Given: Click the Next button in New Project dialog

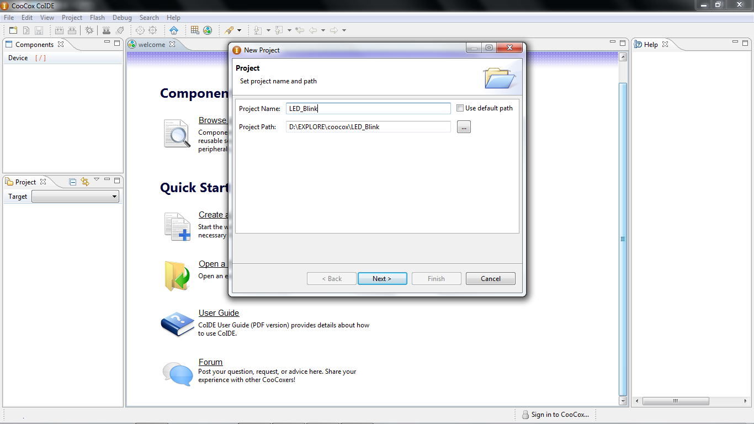Looking at the screenshot, I should click(x=382, y=279).
